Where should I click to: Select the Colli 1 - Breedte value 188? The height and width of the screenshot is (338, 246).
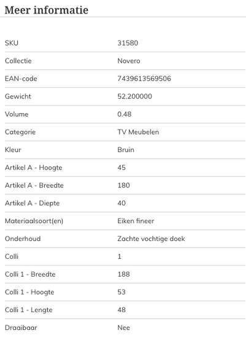[x=123, y=274]
